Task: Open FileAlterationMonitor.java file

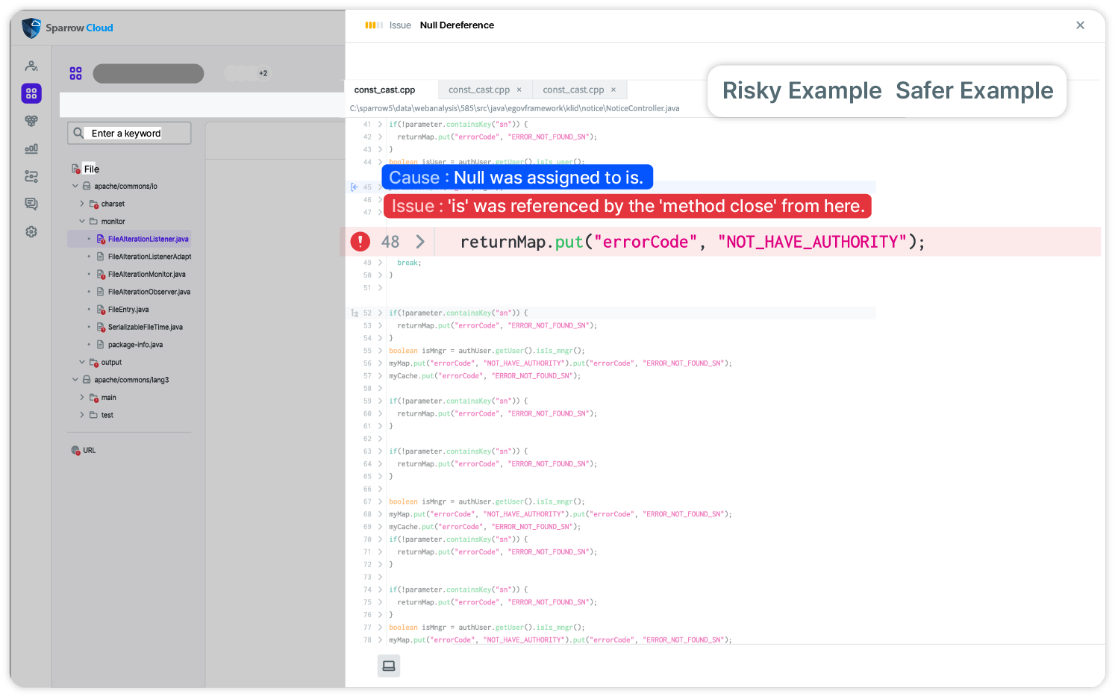Action: point(146,274)
